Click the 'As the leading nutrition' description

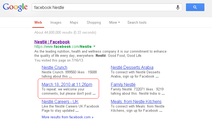coord(100,53)
